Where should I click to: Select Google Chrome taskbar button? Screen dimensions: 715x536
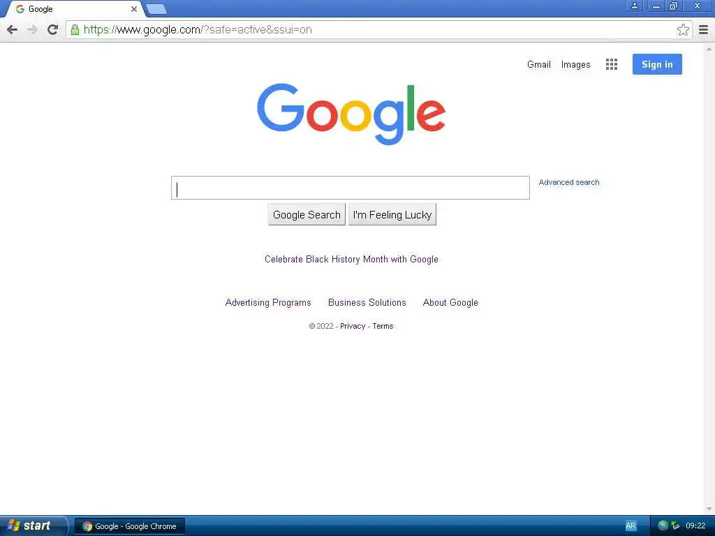point(129,526)
